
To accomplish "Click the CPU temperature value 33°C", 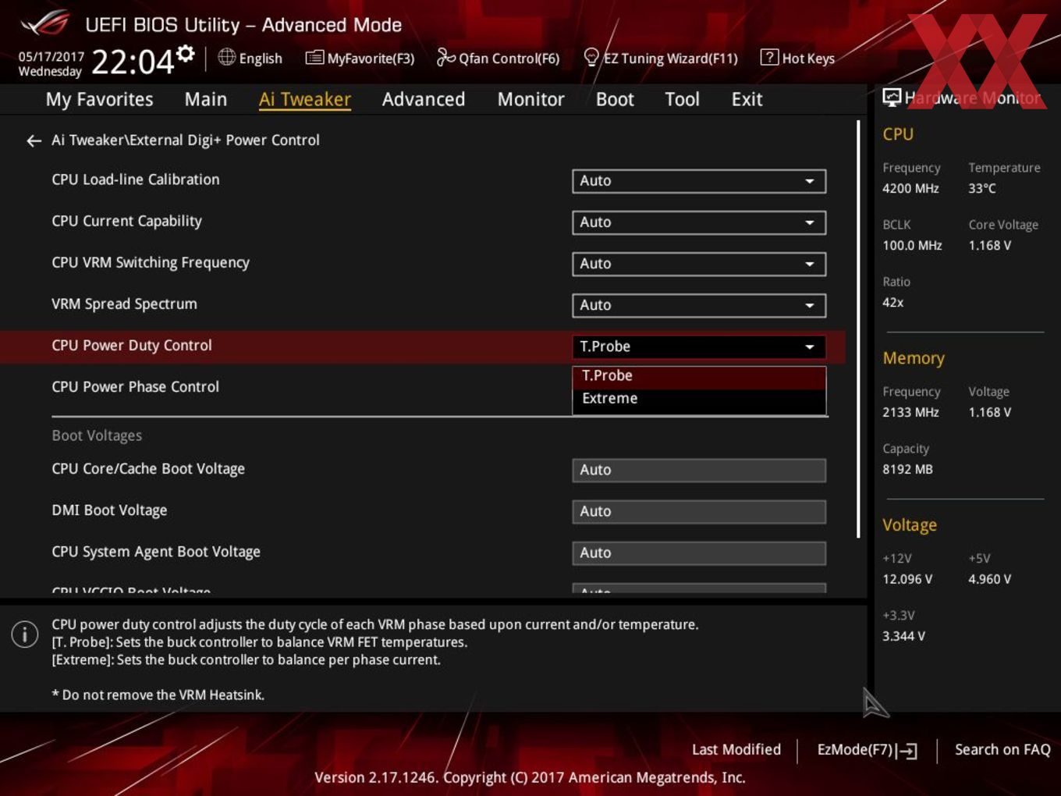I will pyautogui.click(x=982, y=189).
